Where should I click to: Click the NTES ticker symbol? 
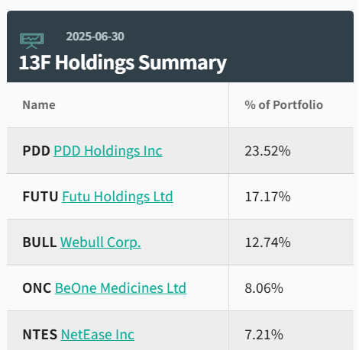(x=40, y=335)
